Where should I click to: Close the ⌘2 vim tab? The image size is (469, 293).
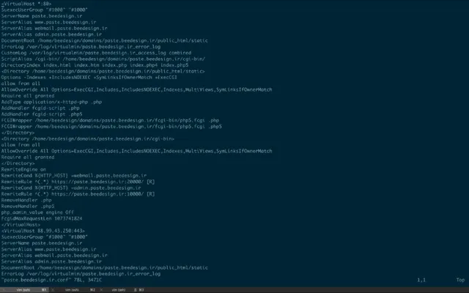[x=53, y=290]
